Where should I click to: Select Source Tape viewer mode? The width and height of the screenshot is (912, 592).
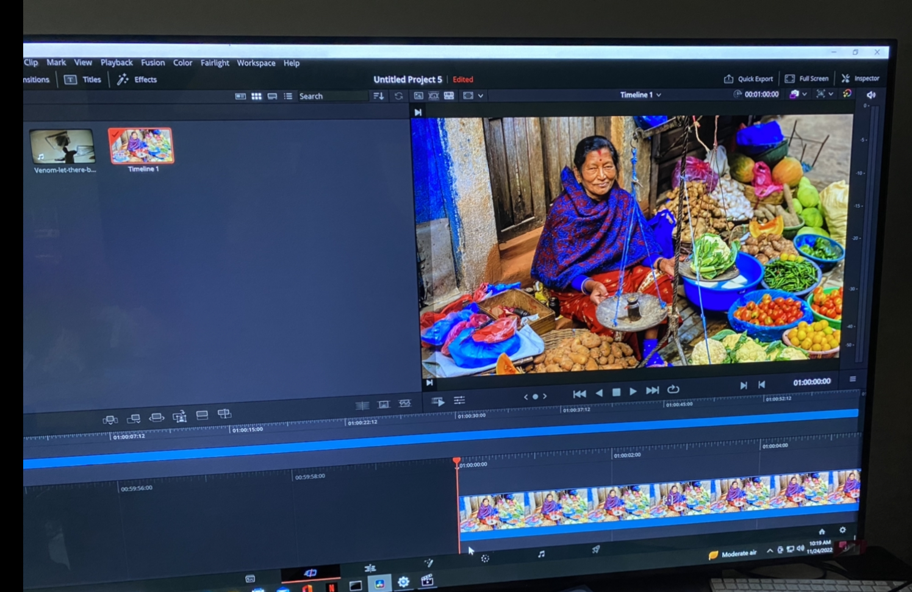pyautogui.click(x=434, y=96)
